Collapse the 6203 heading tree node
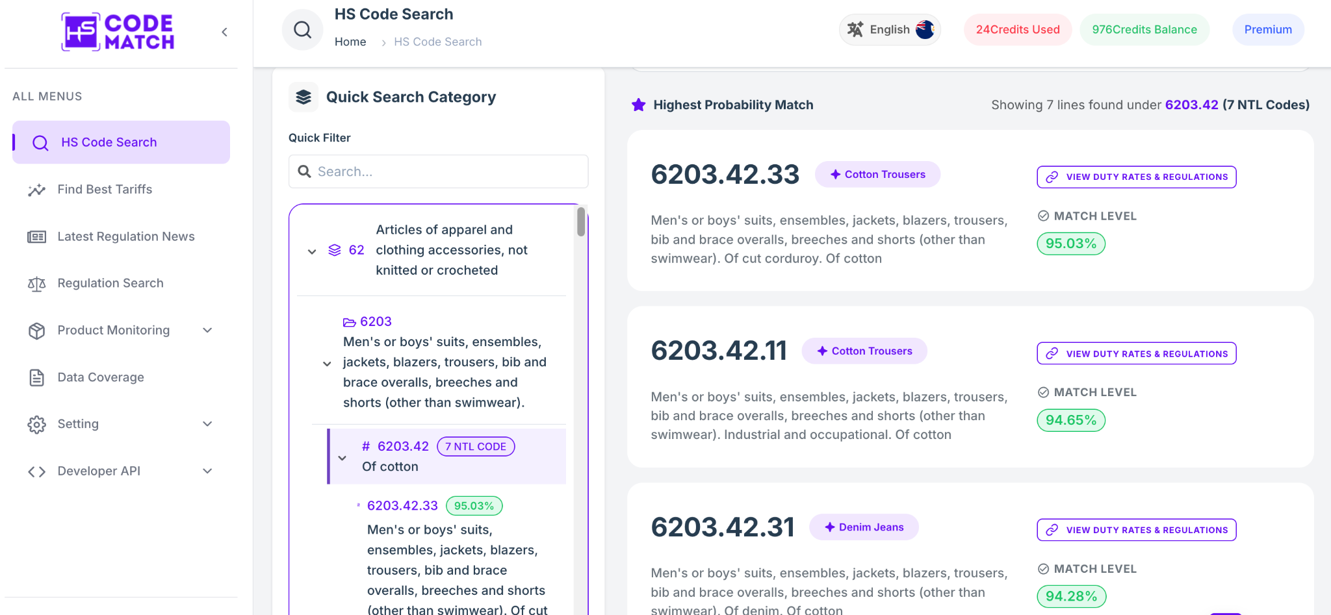 327,364
